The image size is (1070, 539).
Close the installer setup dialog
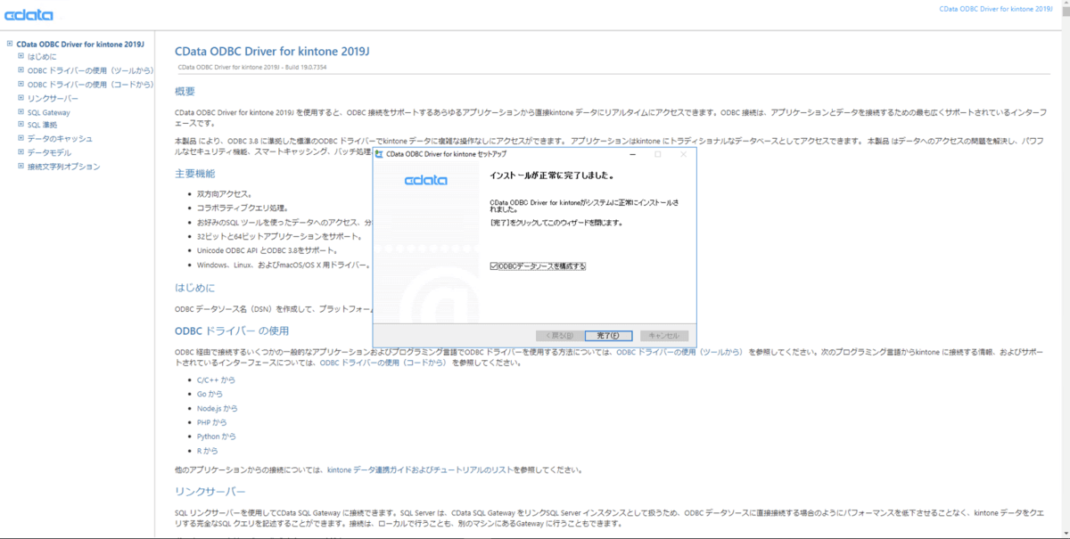(684, 154)
